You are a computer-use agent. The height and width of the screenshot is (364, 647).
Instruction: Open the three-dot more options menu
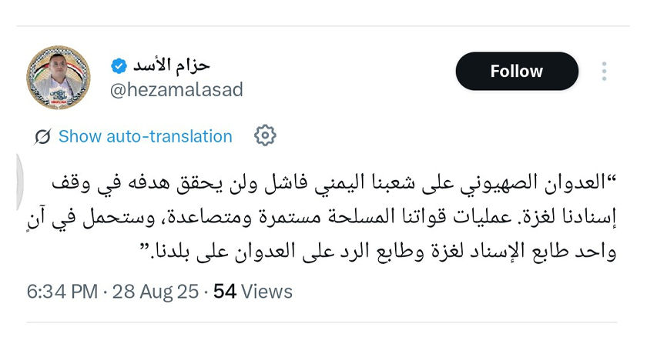click(604, 72)
